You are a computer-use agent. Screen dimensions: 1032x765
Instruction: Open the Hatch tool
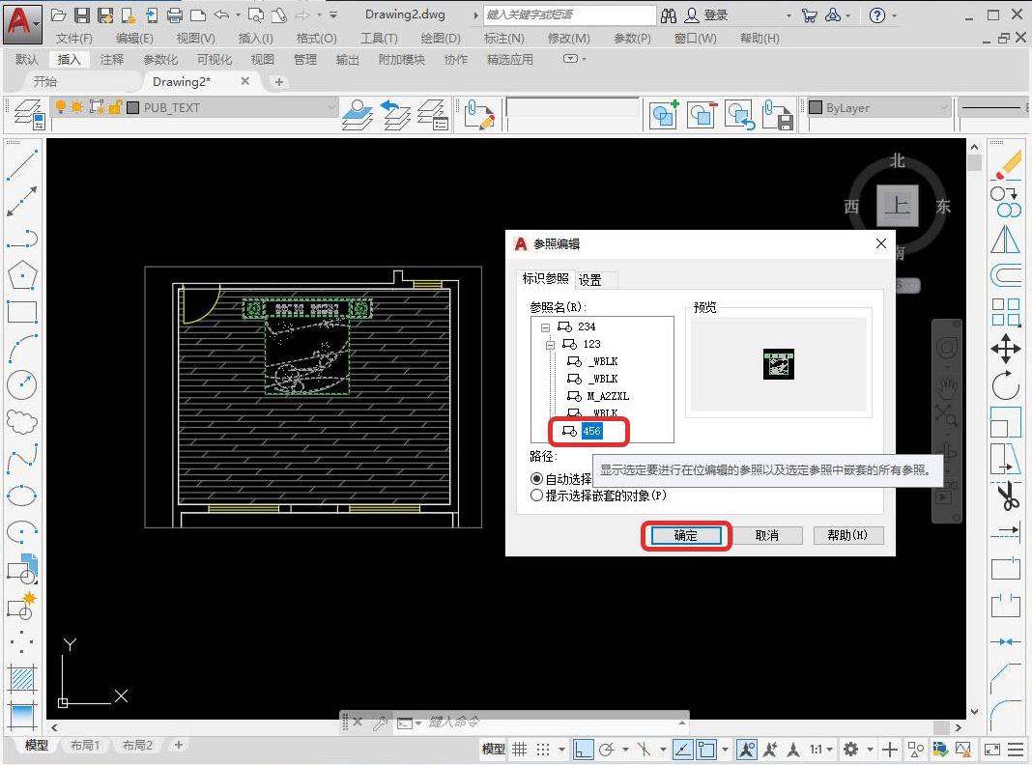[x=22, y=676]
